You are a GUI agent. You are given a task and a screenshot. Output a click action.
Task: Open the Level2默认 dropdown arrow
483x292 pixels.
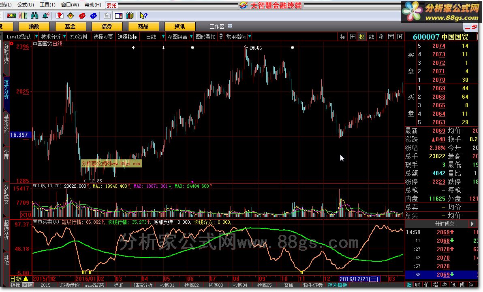click(36, 36)
